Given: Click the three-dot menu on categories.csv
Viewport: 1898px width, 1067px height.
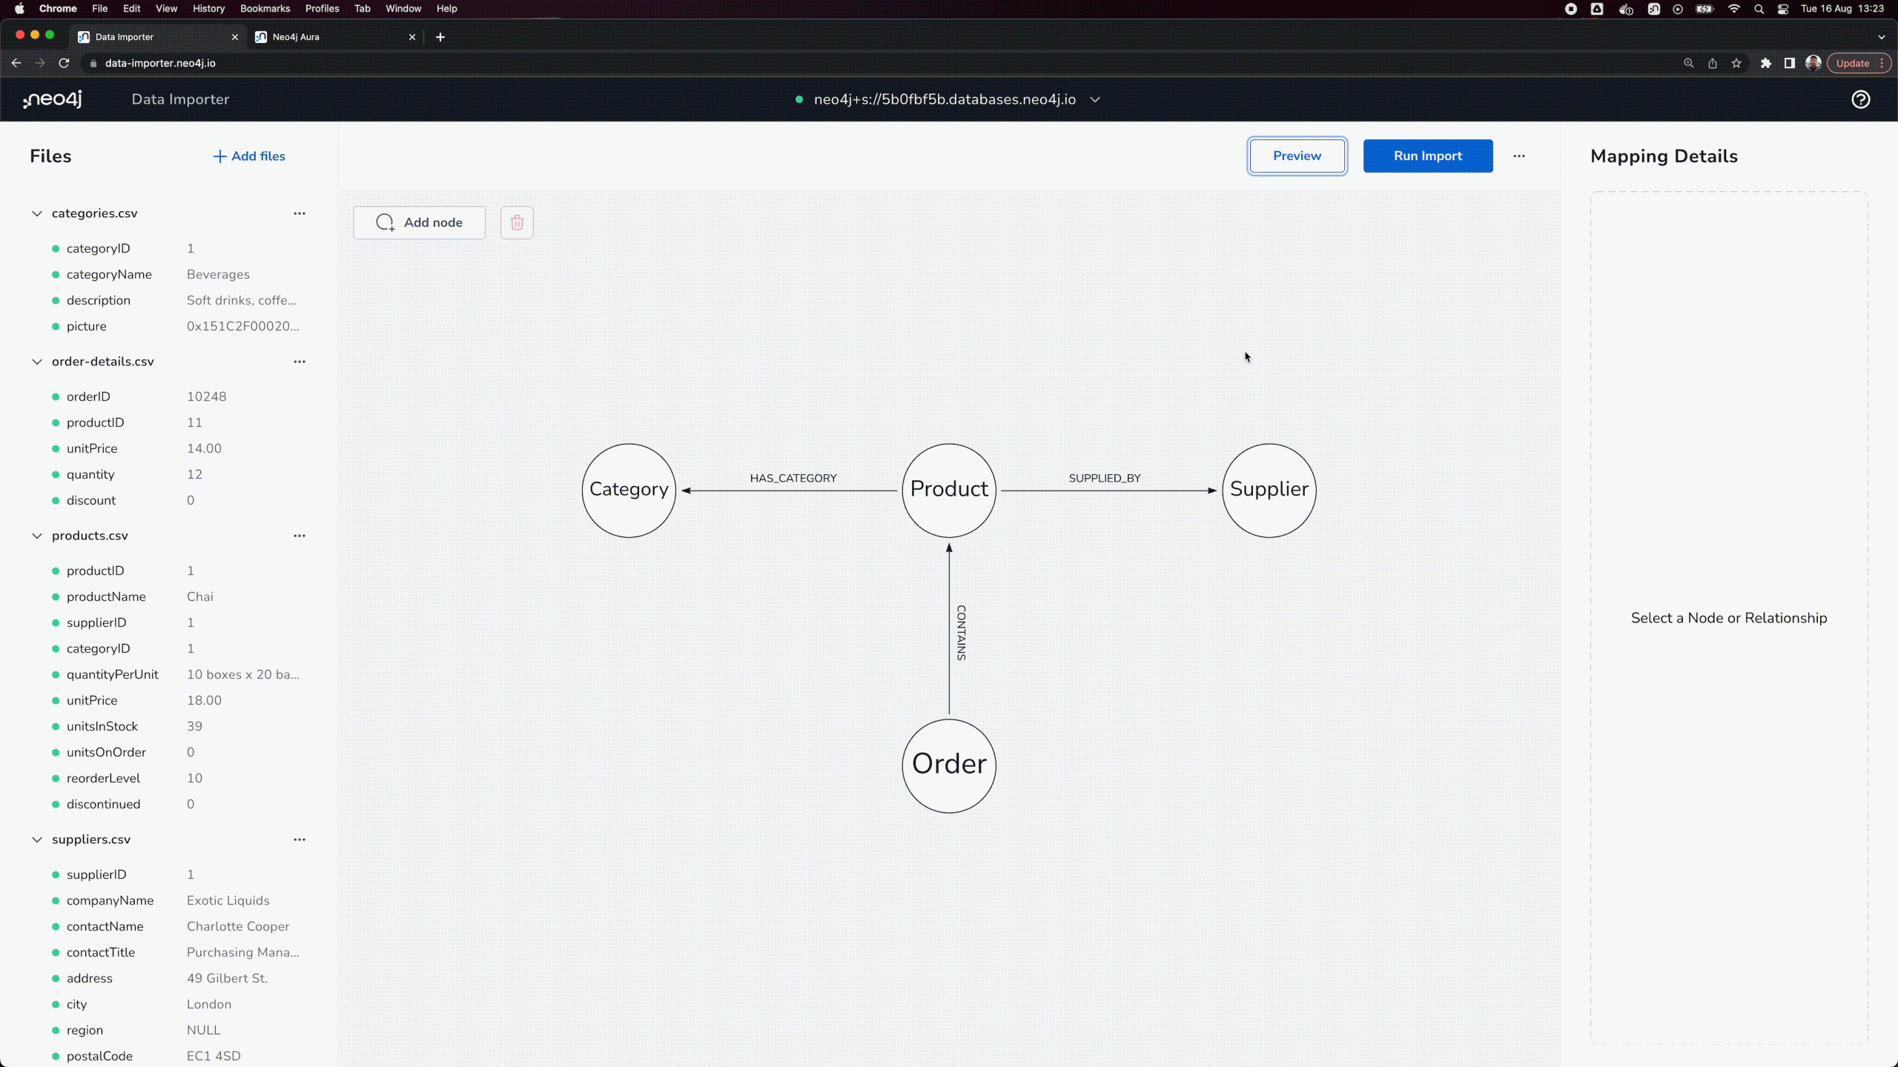Looking at the screenshot, I should coord(299,213).
